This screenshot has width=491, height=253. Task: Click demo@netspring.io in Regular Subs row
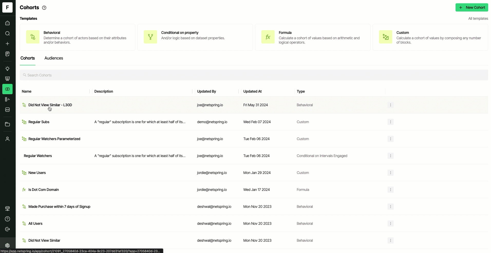tap(212, 122)
